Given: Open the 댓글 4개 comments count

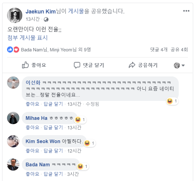Looking at the screenshot, I should point(159,50).
